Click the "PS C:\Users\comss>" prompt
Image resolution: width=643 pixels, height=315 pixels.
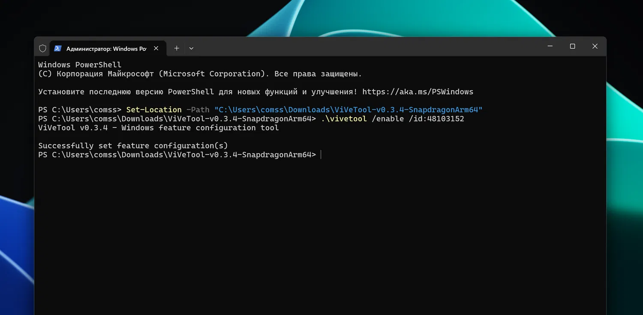pos(80,110)
